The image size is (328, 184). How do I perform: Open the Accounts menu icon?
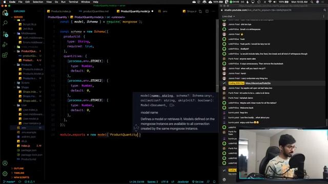coord(5,163)
